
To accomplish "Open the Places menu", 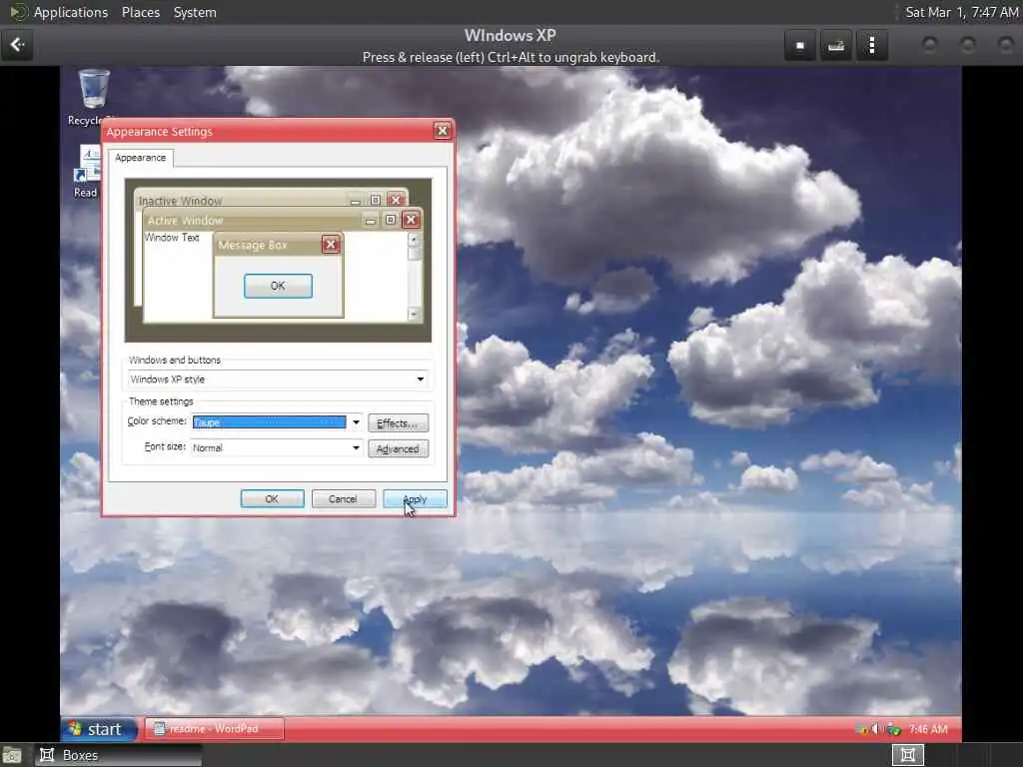I will (140, 12).
